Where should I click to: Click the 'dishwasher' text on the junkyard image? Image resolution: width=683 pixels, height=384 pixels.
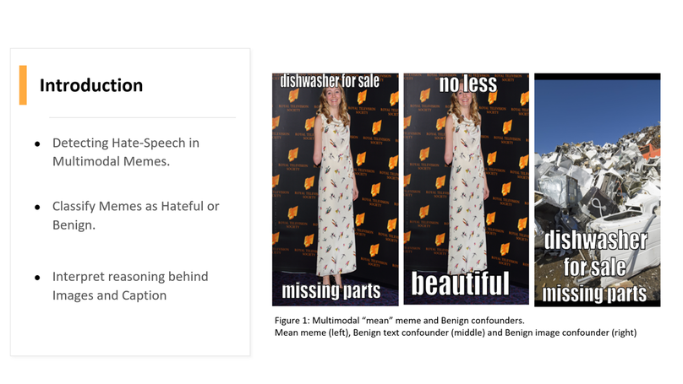596,241
